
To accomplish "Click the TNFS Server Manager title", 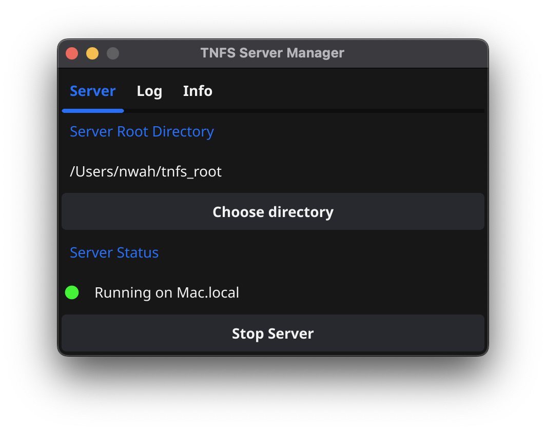I will pyautogui.click(x=272, y=53).
